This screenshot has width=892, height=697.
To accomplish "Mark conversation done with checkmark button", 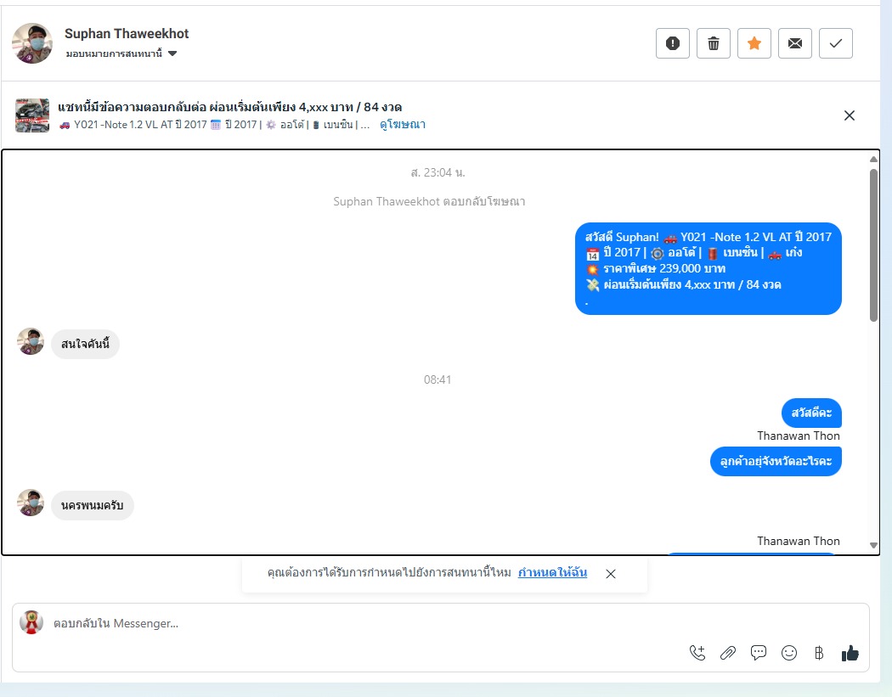I will (836, 43).
